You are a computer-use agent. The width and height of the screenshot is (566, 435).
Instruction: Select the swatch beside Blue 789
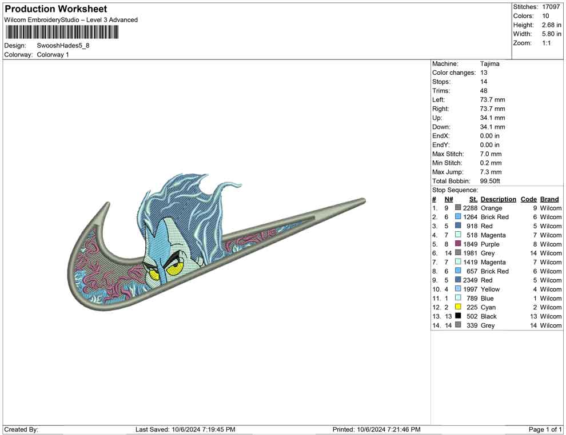[x=458, y=297]
